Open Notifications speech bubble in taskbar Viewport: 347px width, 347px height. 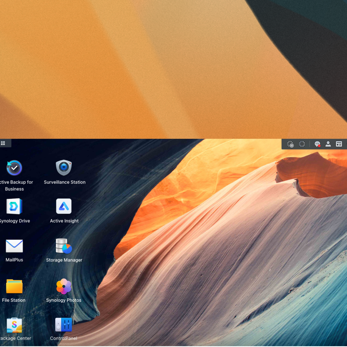pyautogui.click(x=318, y=144)
